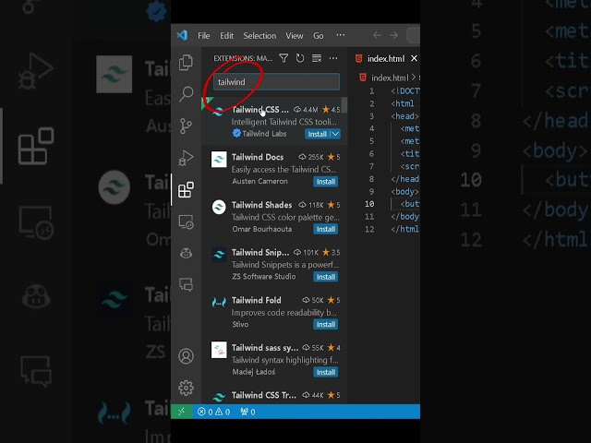This screenshot has height=443, width=591.
Task: Click the Maciej Ładoś publisher name
Action: 253,371
